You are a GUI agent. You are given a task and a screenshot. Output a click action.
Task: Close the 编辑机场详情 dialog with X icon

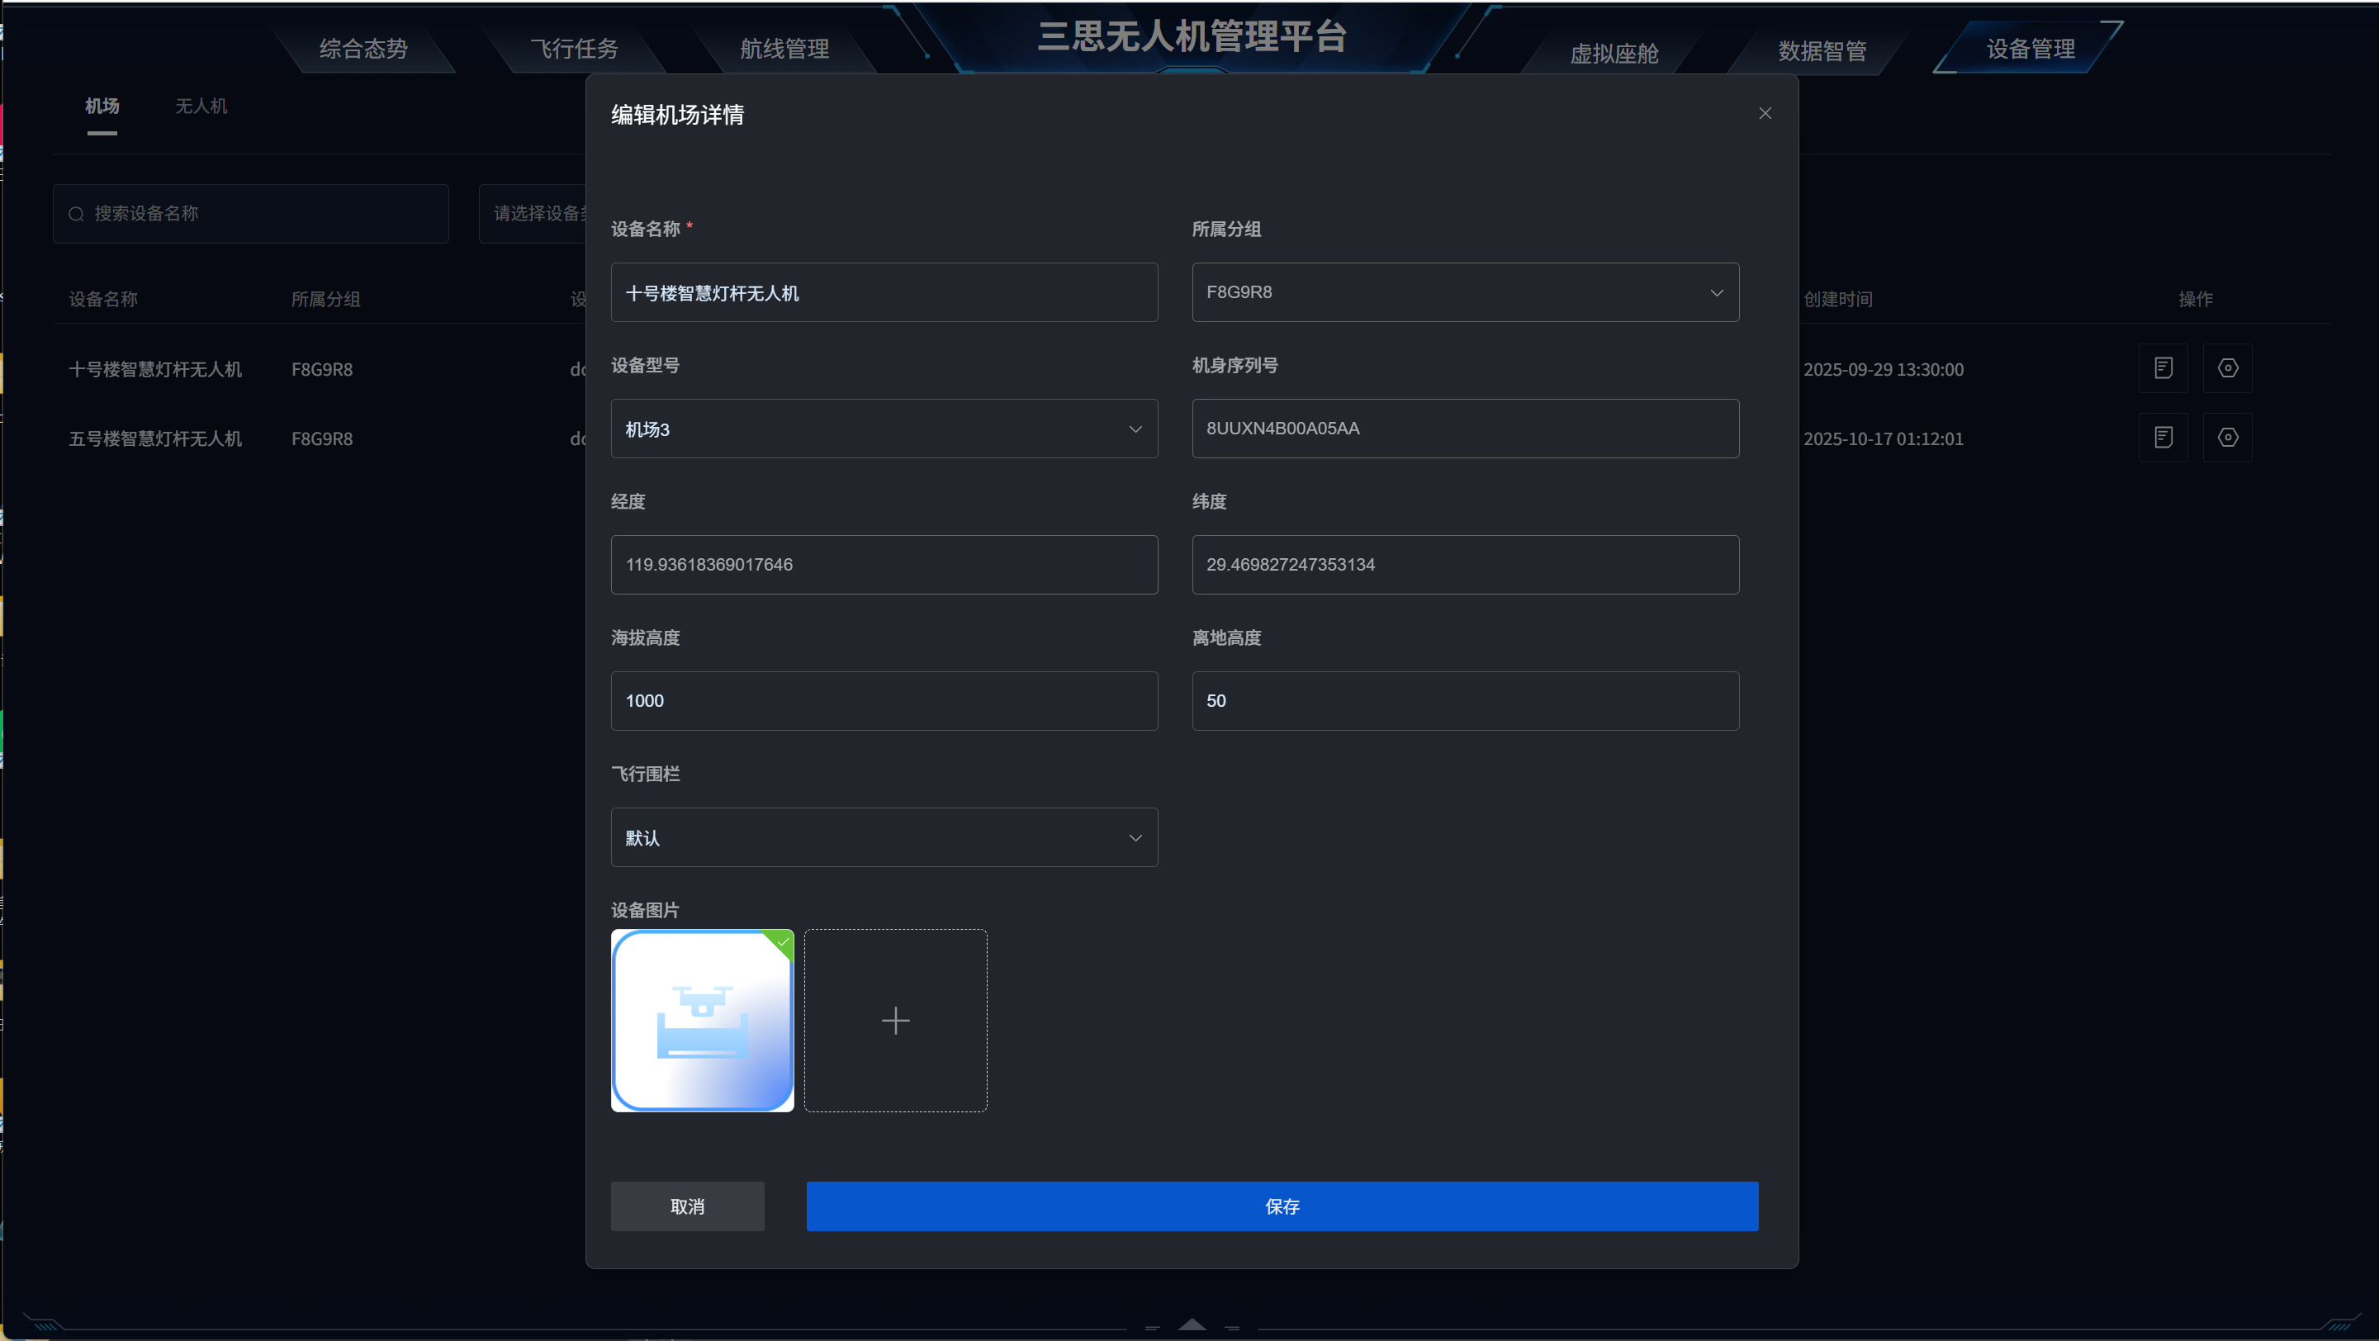point(1764,114)
